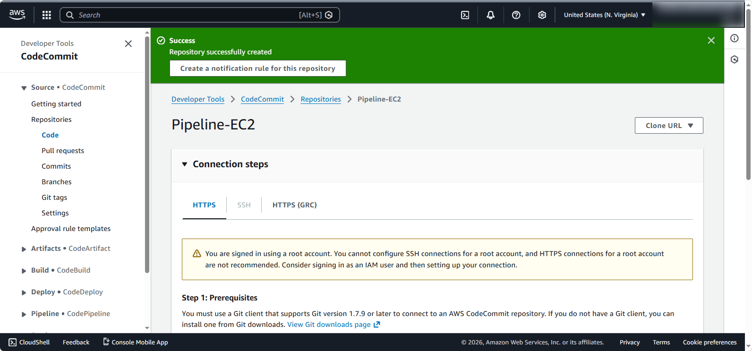Follow the CodeCommit breadcrumb link
The height and width of the screenshot is (351, 752).
coord(263,99)
